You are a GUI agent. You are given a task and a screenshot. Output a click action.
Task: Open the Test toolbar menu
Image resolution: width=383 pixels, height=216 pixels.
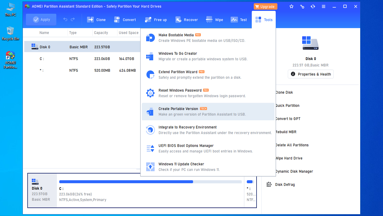tap(239, 20)
